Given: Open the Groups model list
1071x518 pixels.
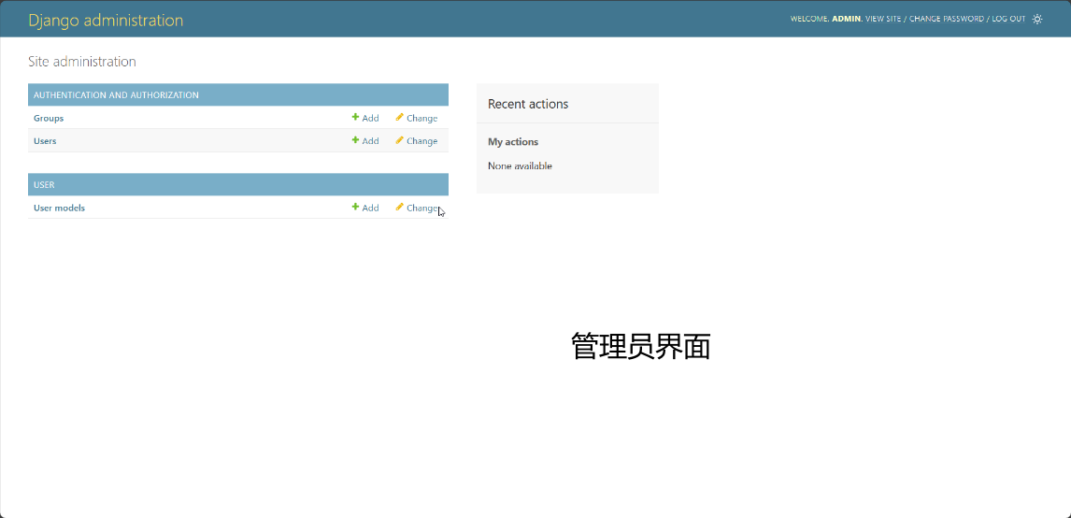Looking at the screenshot, I should [x=49, y=119].
